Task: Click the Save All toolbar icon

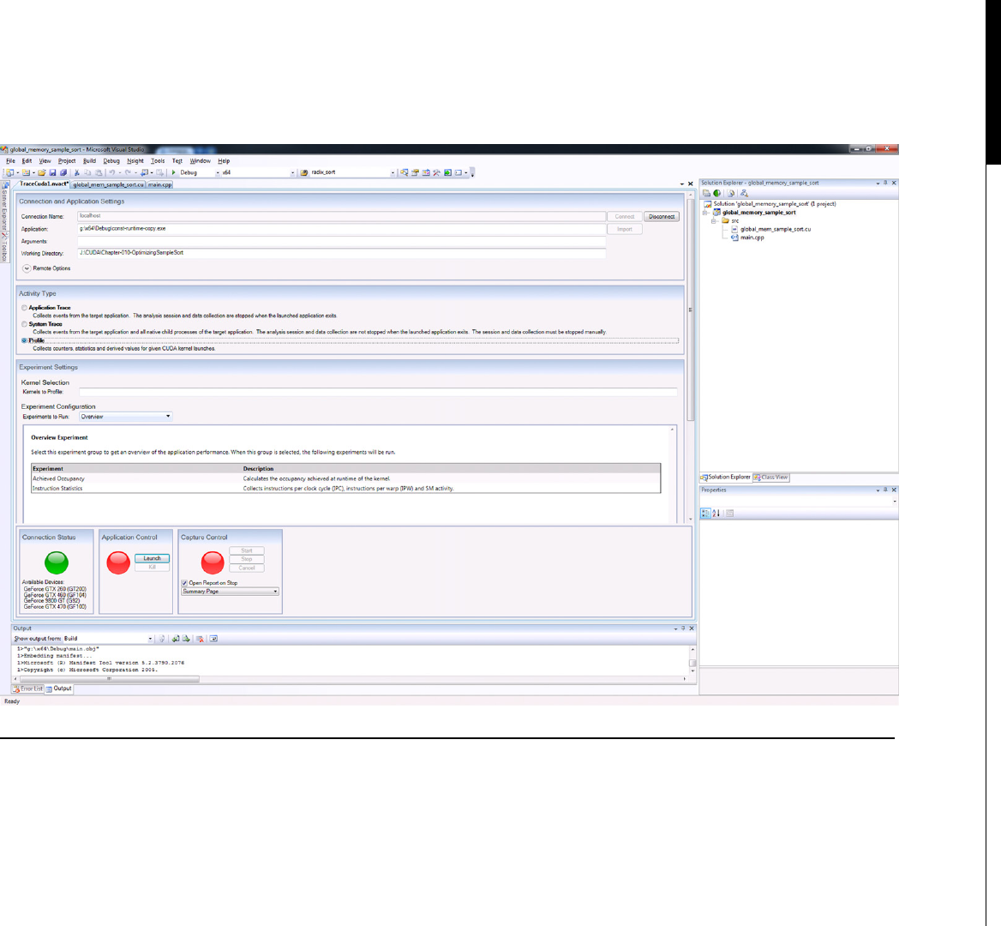Action: coord(63,172)
